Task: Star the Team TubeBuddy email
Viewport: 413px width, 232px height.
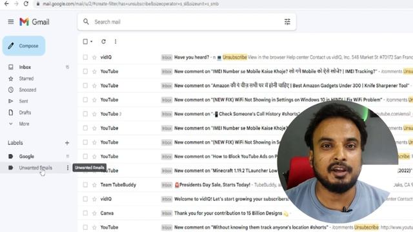Action: tap(94, 185)
